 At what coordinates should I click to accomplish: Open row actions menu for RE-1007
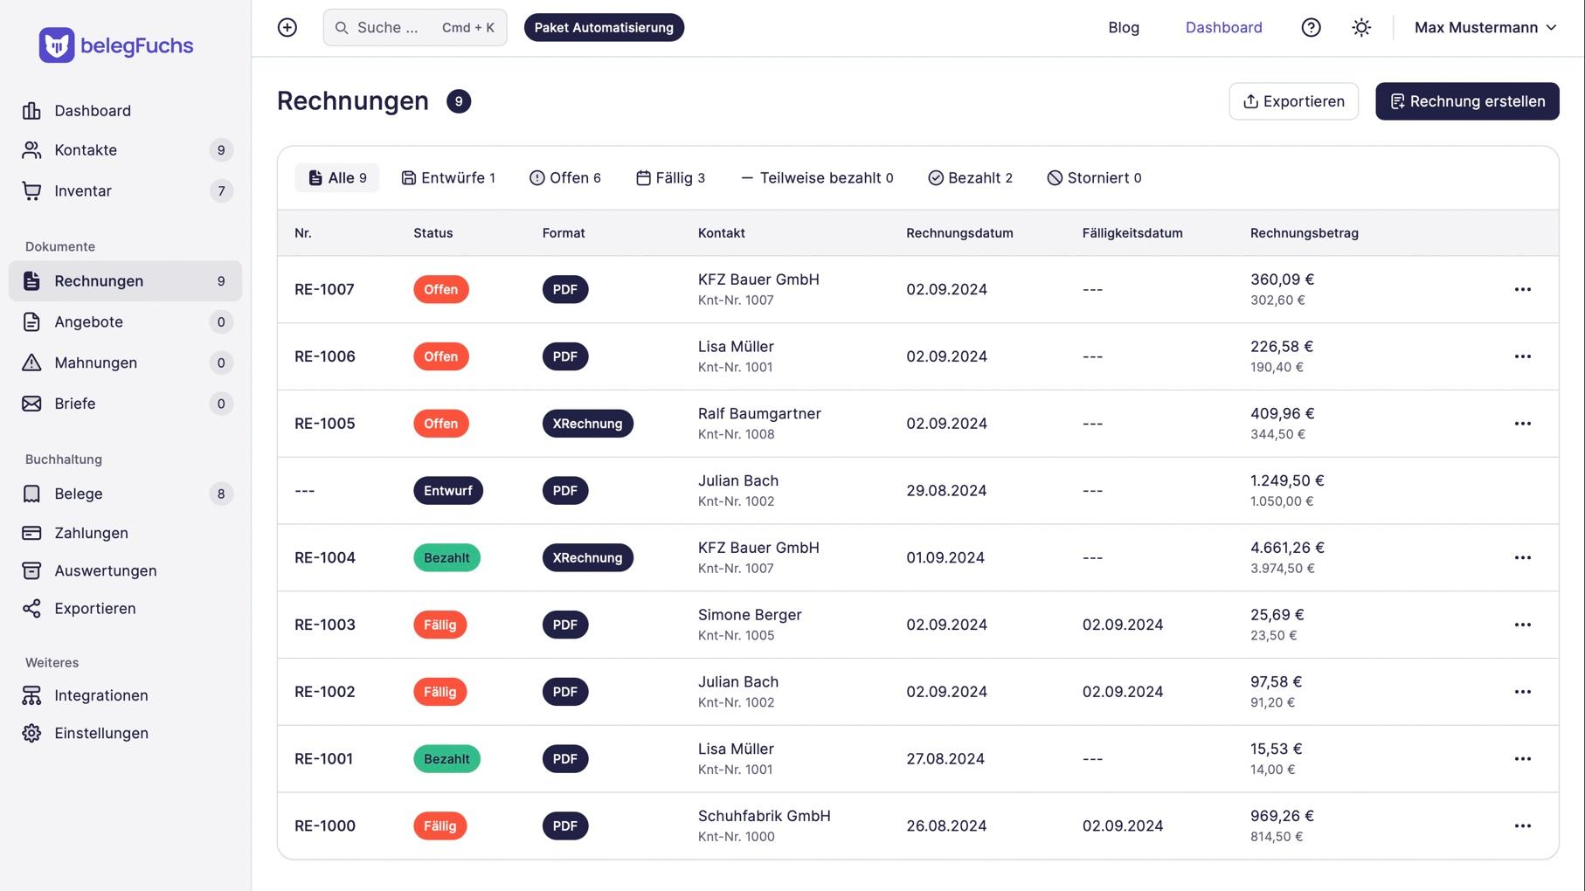(1523, 290)
